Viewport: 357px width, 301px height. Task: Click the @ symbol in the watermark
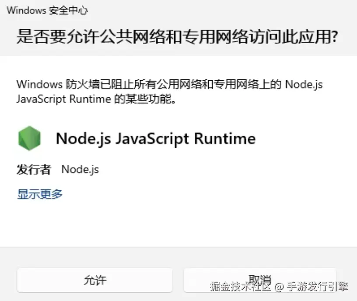coord(279,287)
